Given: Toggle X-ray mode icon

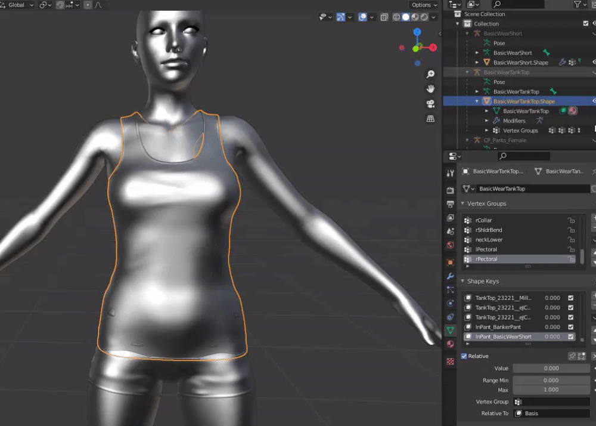Looking at the screenshot, I should tap(384, 17).
